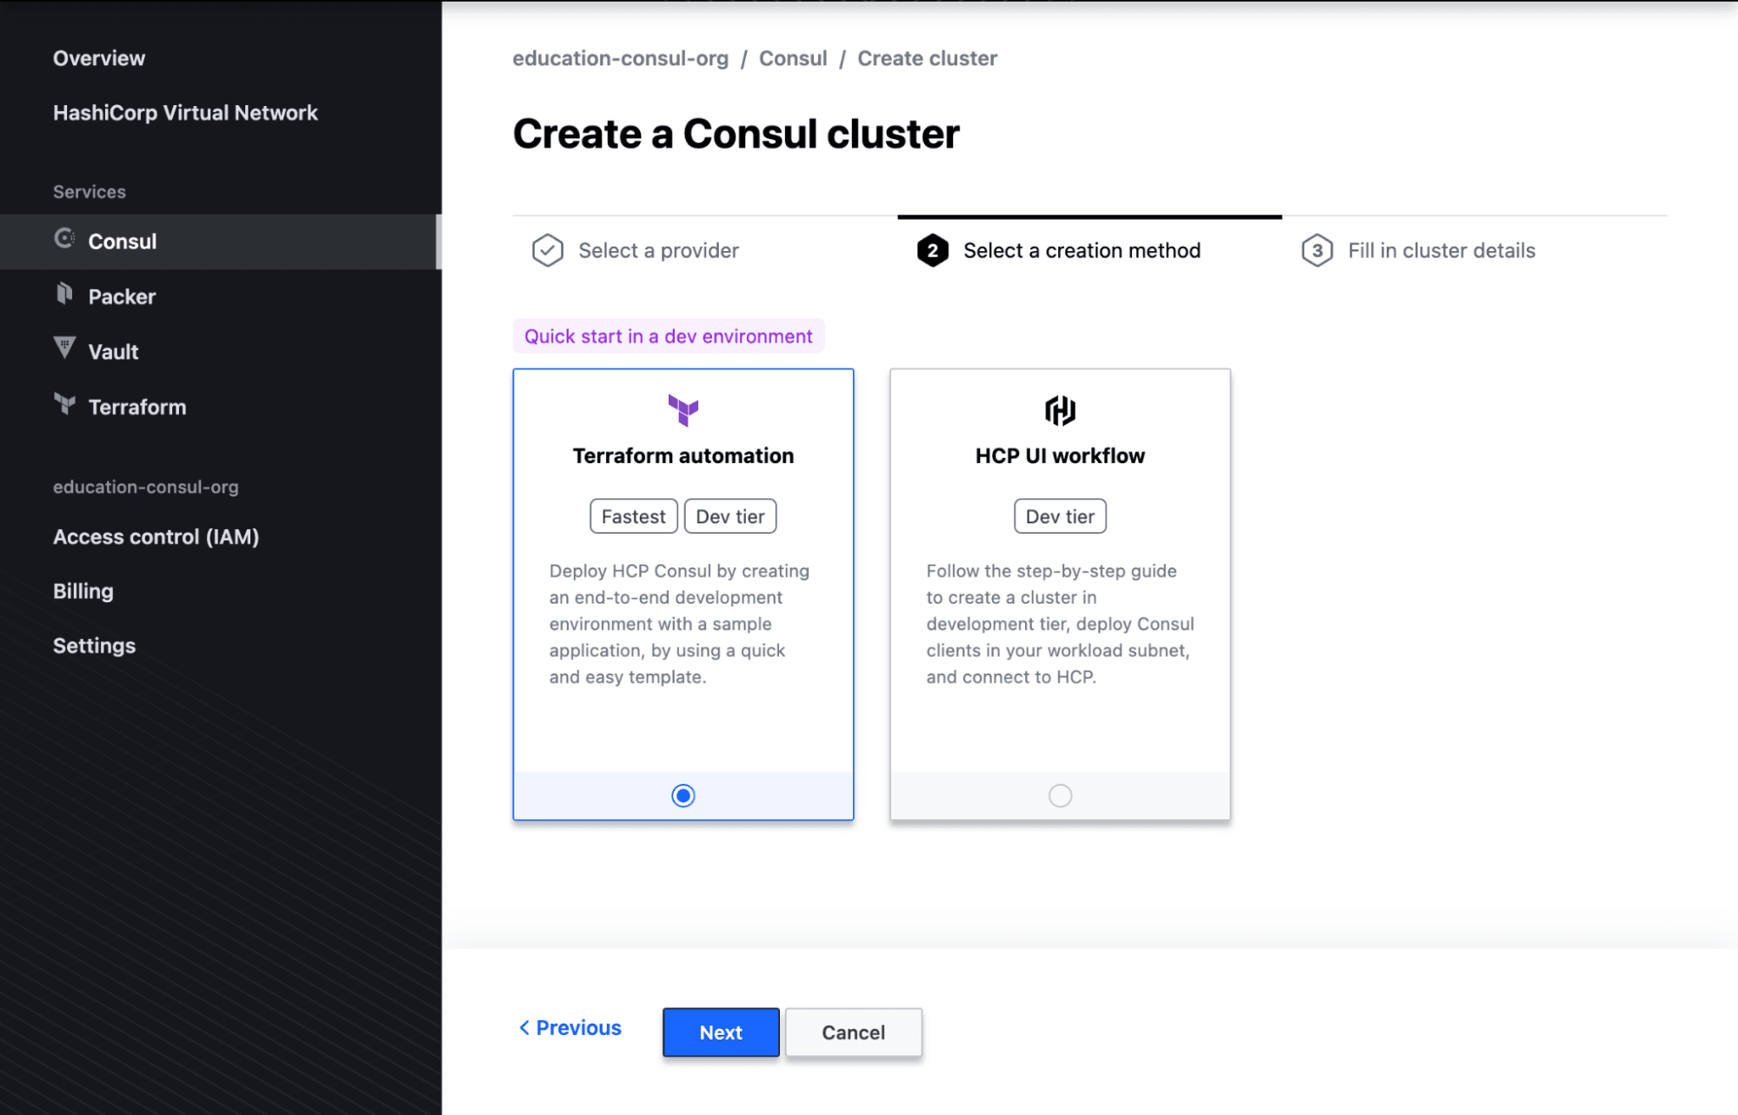Screen dimensions: 1738x1115
Task: Click the Terraform automation icon
Action: point(682,408)
